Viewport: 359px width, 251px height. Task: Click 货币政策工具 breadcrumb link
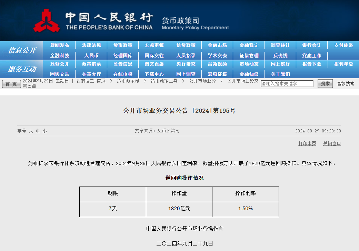(164, 81)
